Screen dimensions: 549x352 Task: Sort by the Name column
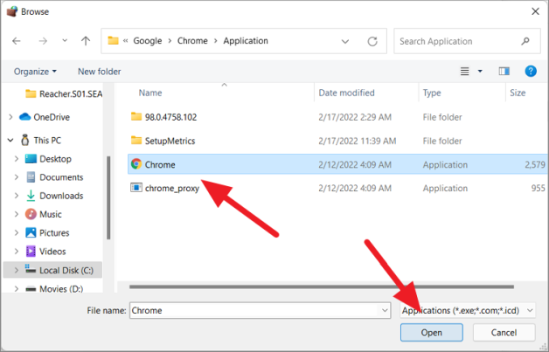pyautogui.click(x=150, y=93)
